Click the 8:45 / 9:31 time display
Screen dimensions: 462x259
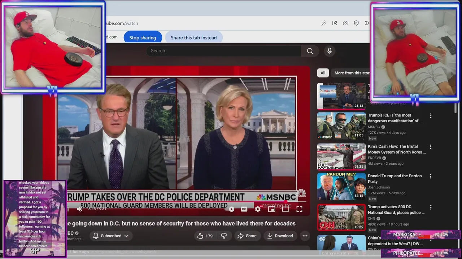click(x=97, y=209)
